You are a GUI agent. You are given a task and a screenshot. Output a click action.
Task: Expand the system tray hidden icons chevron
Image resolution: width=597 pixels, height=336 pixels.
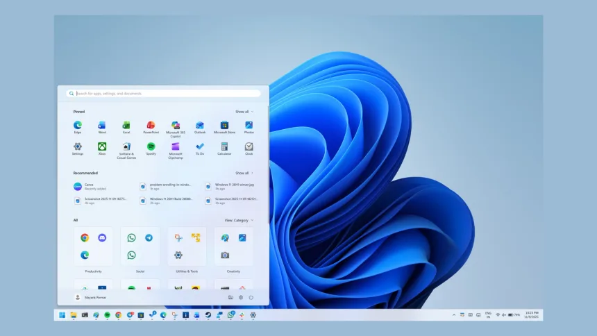[x=454, y=315]
